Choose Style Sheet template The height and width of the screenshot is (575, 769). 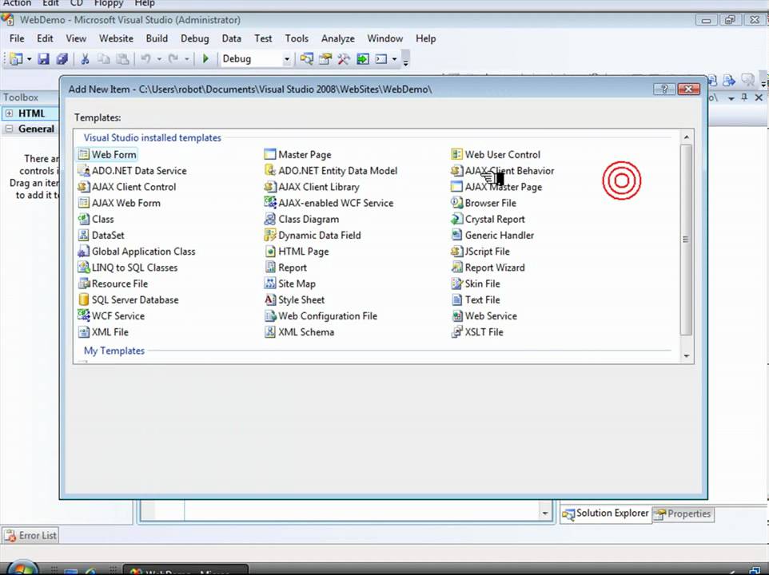point(294,299)
